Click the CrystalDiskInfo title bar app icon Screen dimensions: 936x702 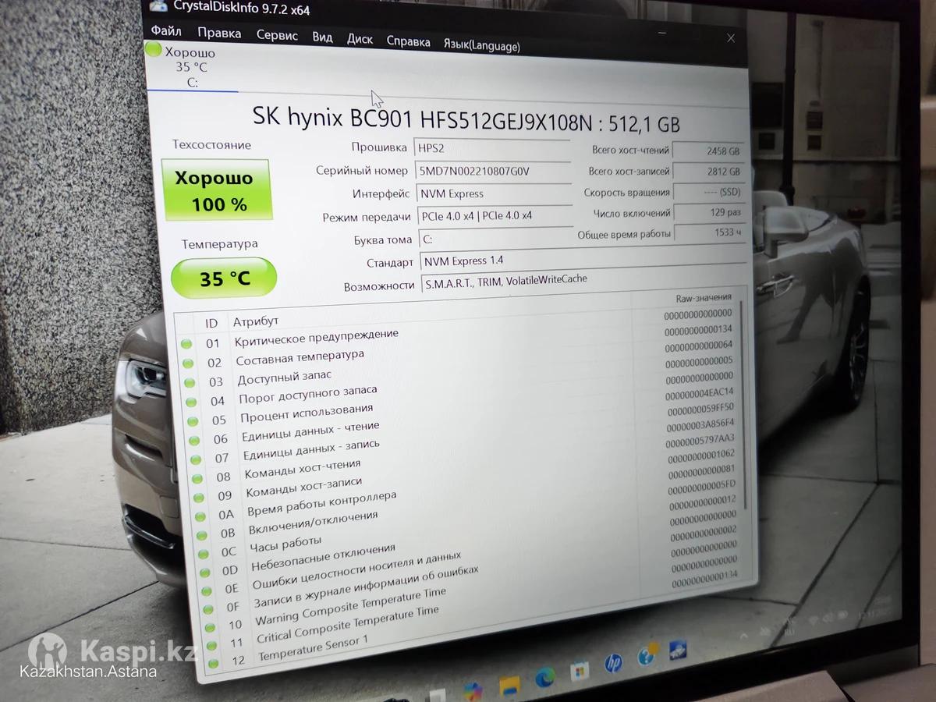[x=158, y=6]
